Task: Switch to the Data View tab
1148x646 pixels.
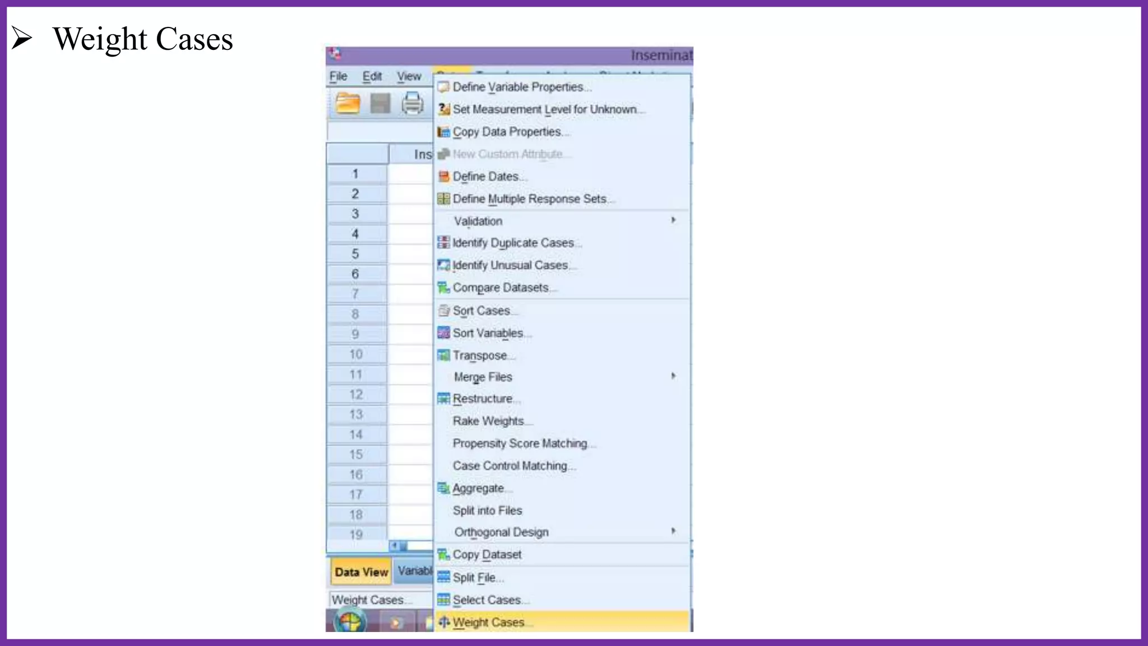Action: coord(361,572)
